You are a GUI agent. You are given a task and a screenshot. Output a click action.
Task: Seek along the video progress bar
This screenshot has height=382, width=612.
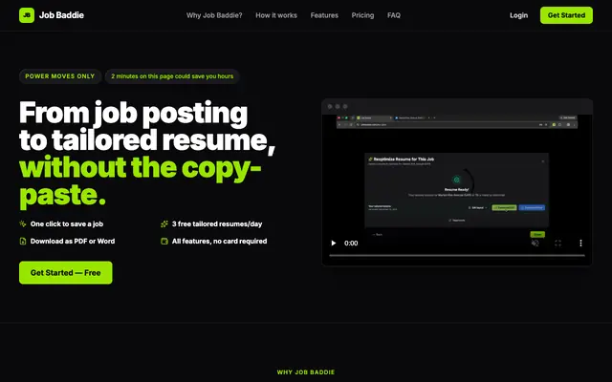[x=457, y=256]
